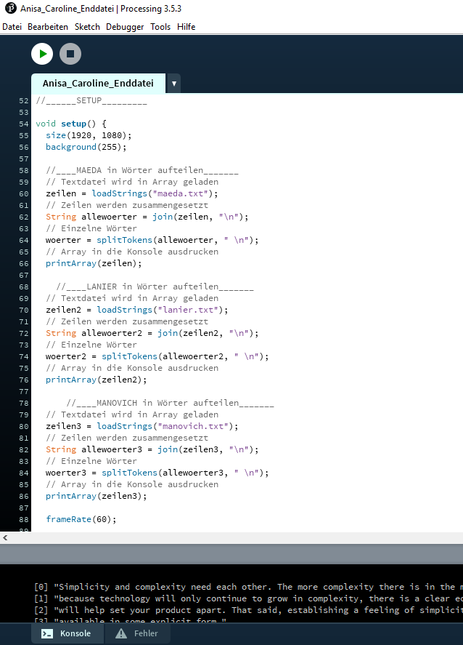Screen dimensions: 463x645
Task: Click line number 70 in the gutter
Action: pyautogui.click(x=24, y=311)
